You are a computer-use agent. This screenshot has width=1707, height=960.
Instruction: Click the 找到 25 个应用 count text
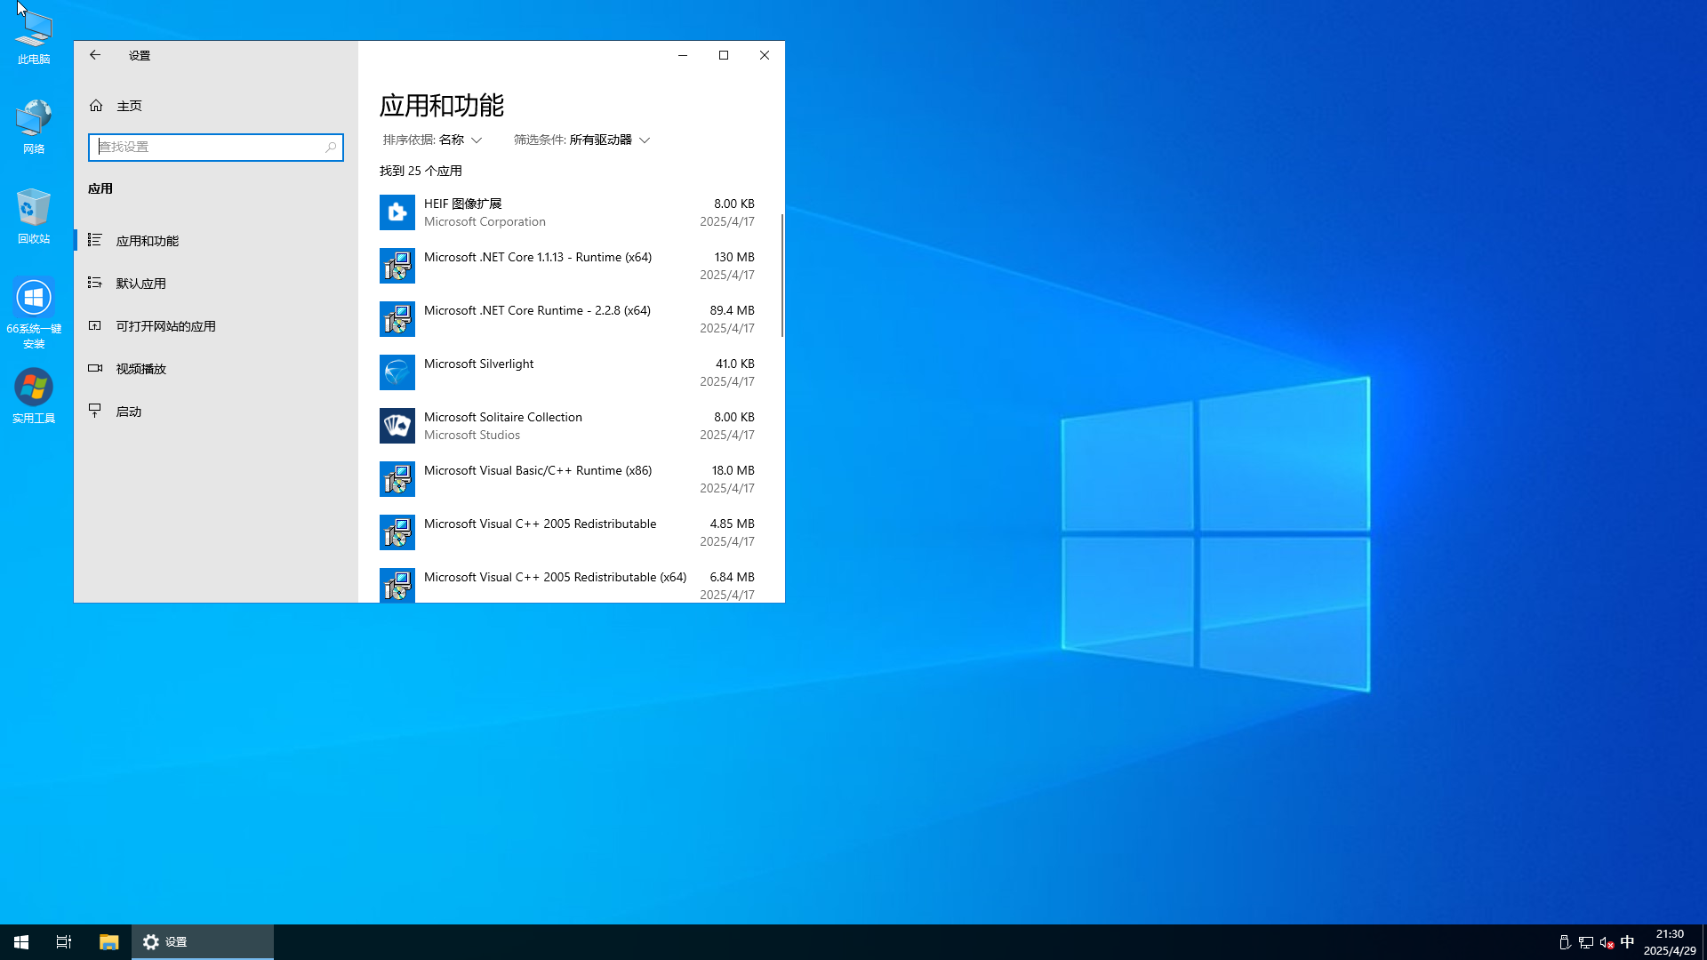pyautogui.click(x=421, y=171)
